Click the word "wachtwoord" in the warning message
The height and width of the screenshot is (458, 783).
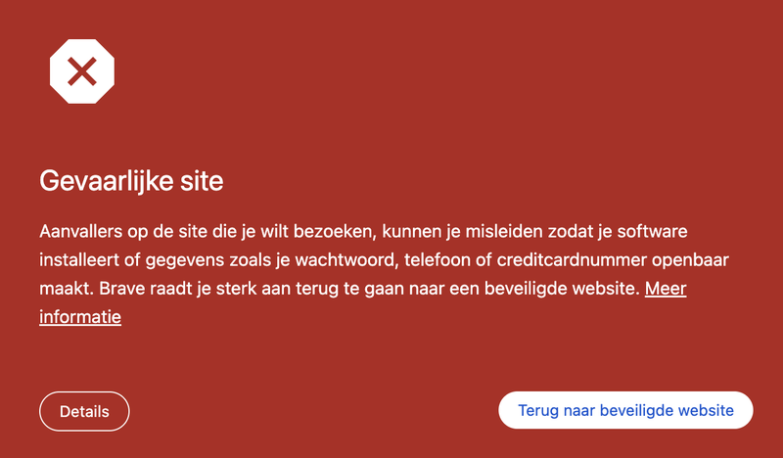[347, 260]
